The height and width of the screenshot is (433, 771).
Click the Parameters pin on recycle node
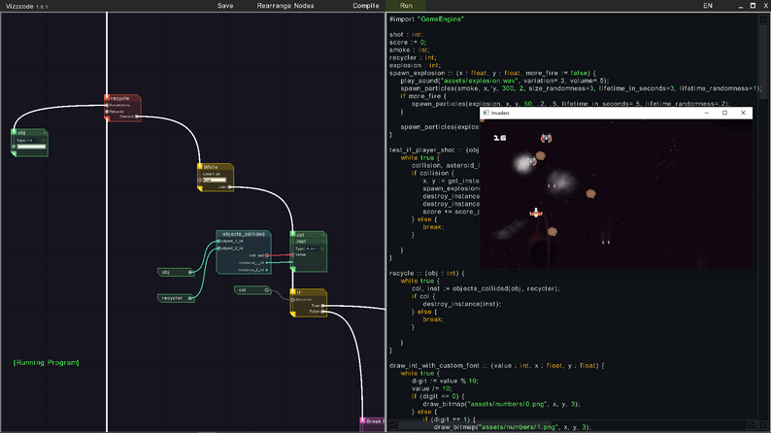107,105
